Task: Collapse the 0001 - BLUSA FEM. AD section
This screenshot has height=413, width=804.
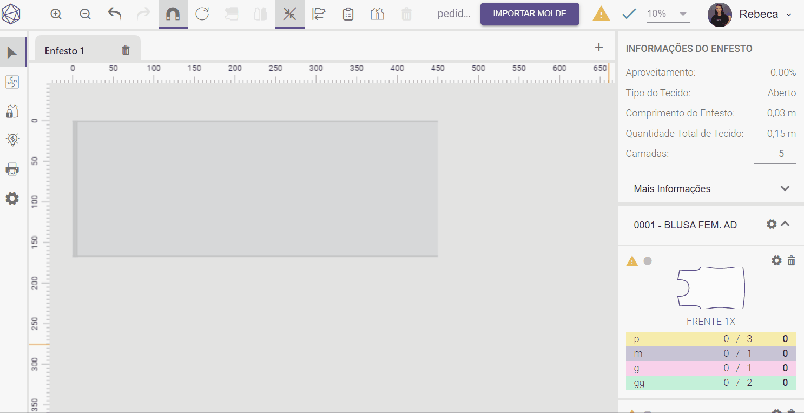Action: pyautogui.click(x=786, y=224)
